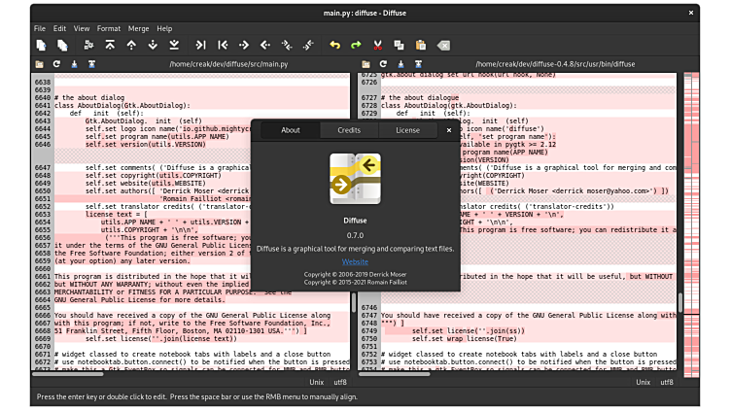Open the Website link in About dialog
This screenshot has height=411, width=731.
[x=355, y=261]
